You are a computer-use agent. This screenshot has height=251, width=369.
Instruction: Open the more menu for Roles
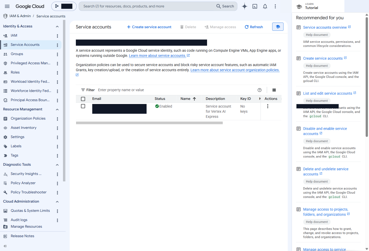(x=57, y=73)
